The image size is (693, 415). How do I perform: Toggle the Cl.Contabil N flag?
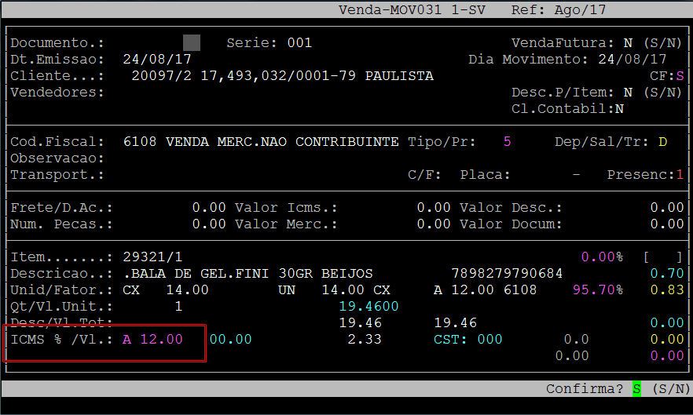619,109
